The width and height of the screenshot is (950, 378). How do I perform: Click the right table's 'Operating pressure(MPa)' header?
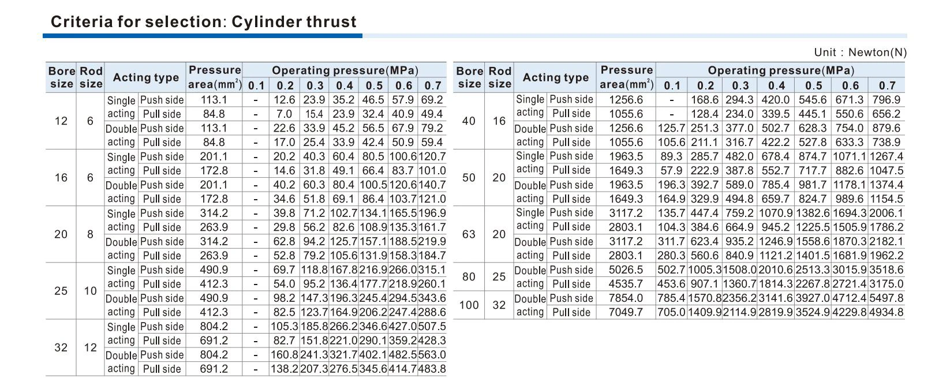[780, 70]
